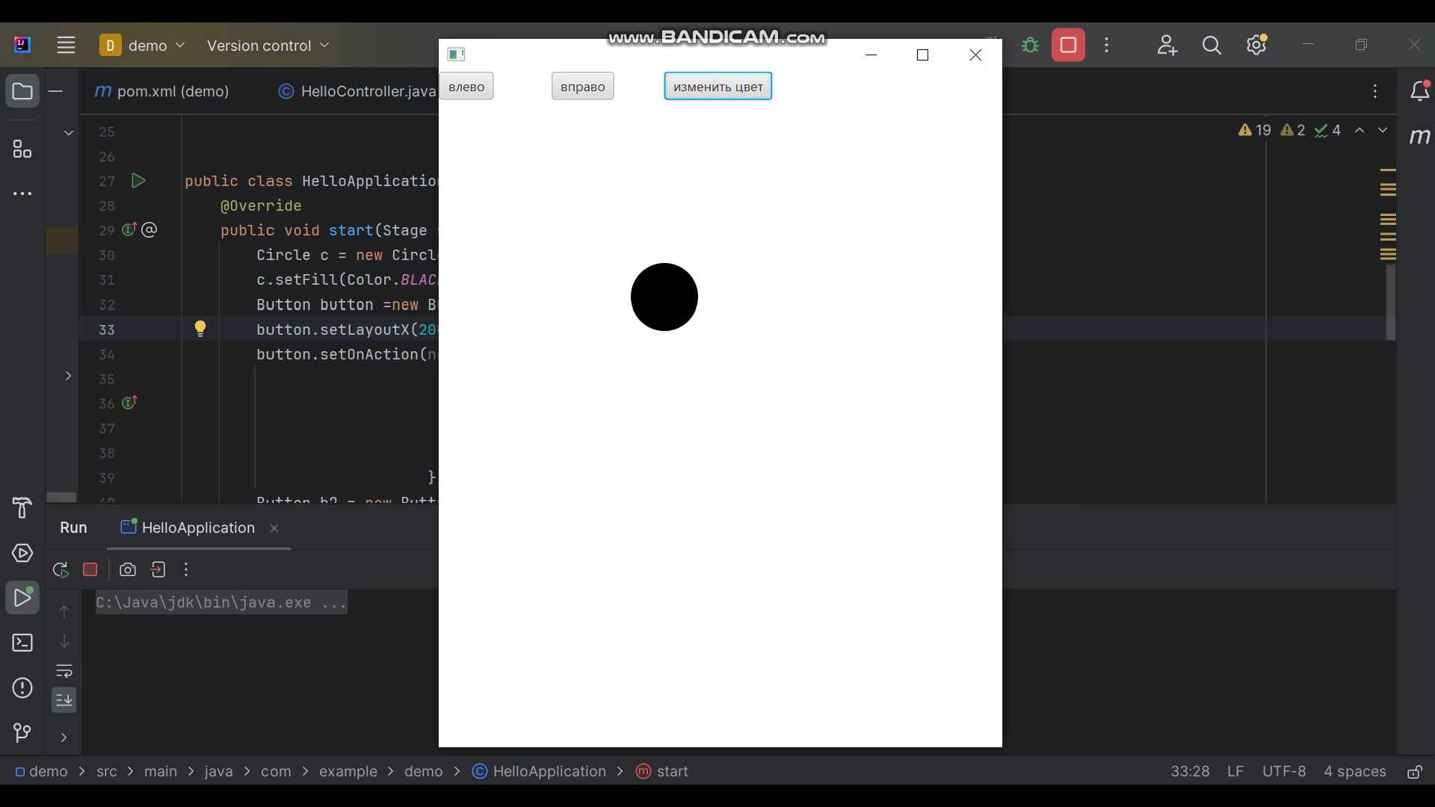Open the Services tool window
The height and width of the screenshot is (807, 1435).
pyautogui.click(x=22, y=554)
